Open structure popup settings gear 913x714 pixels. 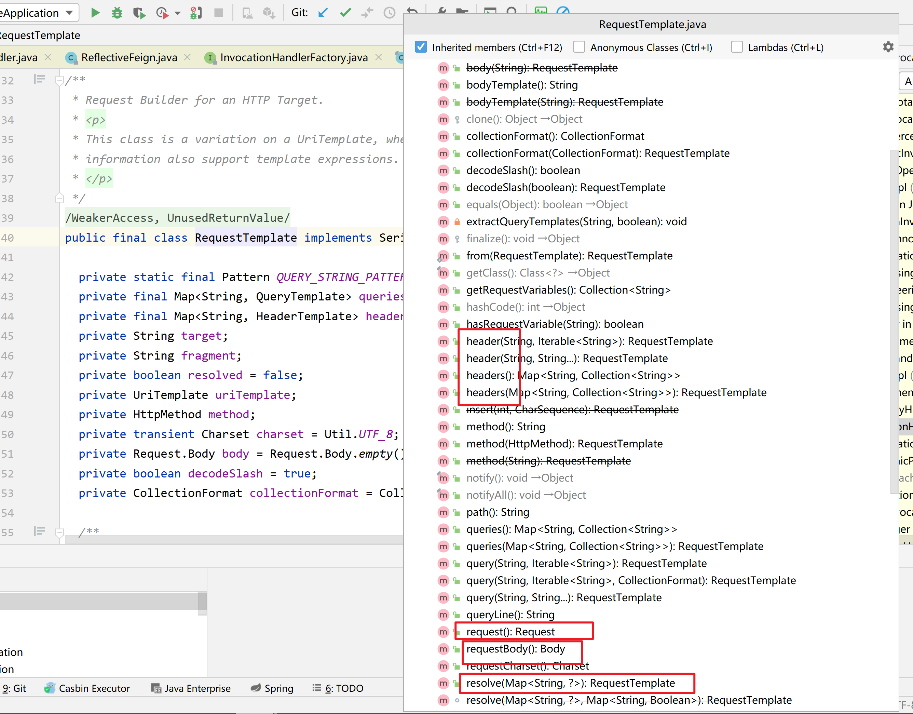[888, 47]
